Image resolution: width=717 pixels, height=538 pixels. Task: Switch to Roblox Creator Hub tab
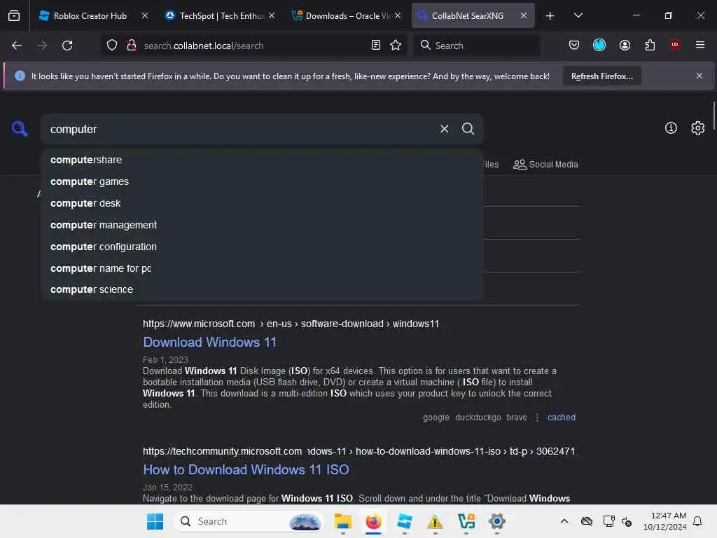click(90, 15)
